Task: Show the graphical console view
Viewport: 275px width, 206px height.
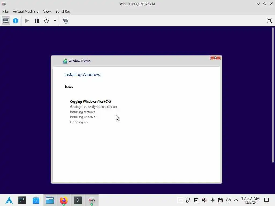Action: point(6,21)
